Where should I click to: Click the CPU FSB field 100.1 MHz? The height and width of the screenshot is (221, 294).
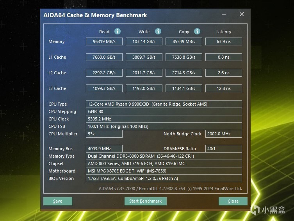coord(164,126)
